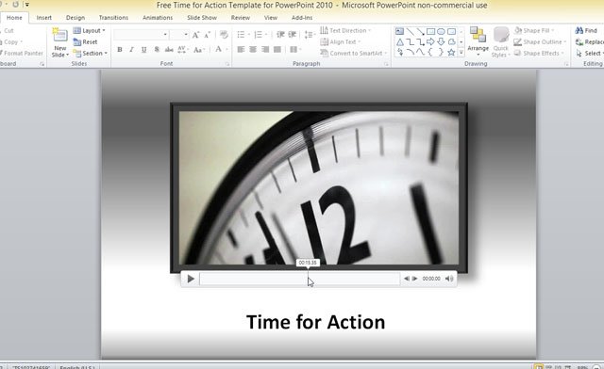Switch to the Insert tab
Image resolution: width=604 pixels, height=369 pixels.
point(44,18)
